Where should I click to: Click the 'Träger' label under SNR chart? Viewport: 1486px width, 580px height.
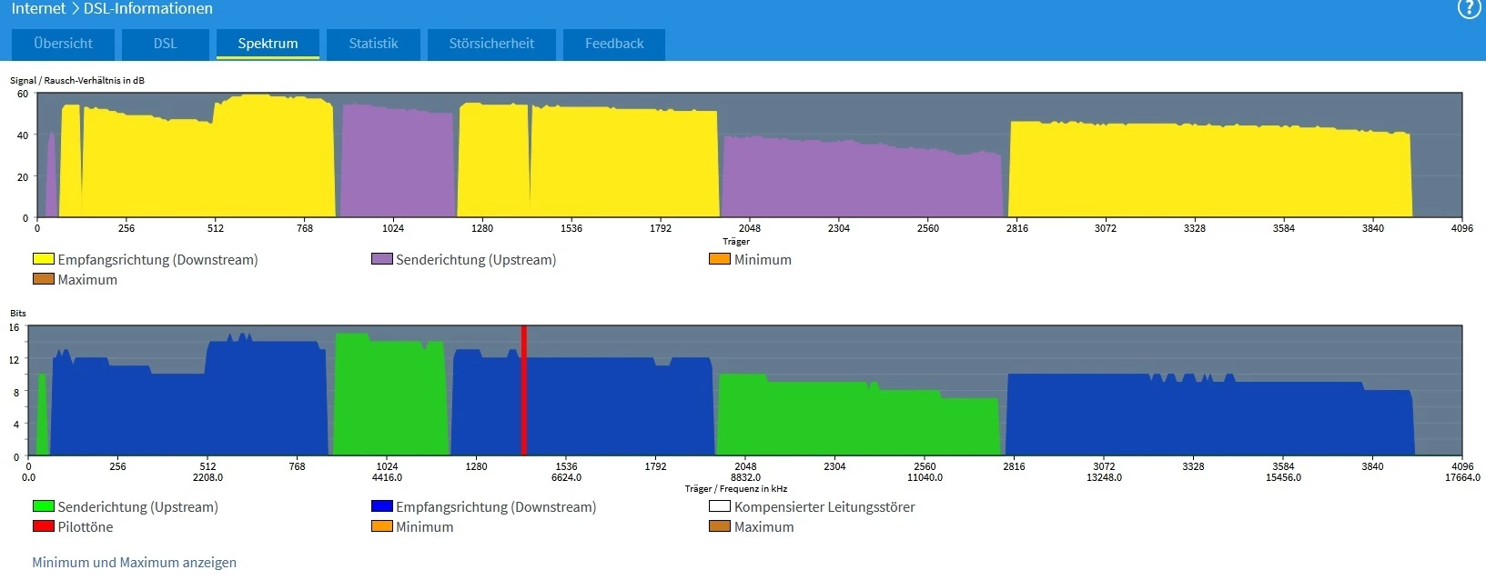736,241
